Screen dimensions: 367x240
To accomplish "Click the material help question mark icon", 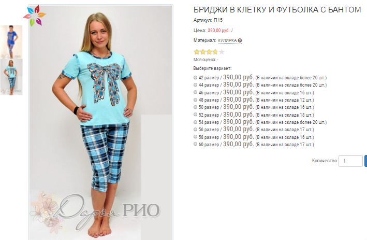I will pos(240,40).
